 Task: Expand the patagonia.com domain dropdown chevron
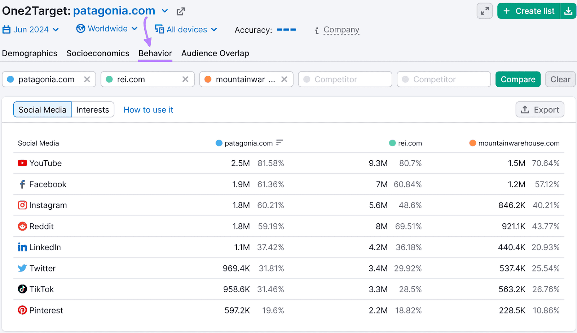tap(165, 11)
